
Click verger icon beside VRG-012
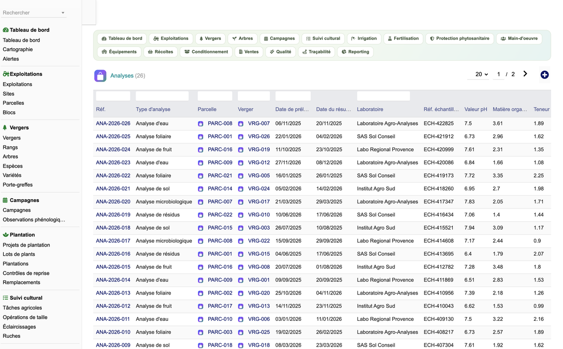pos(241,163)
